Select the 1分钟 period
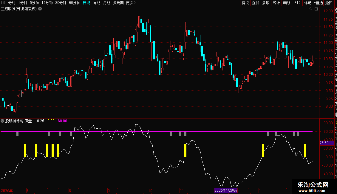The height and width of the screenshot is (194, 337). tap(23, 3)
